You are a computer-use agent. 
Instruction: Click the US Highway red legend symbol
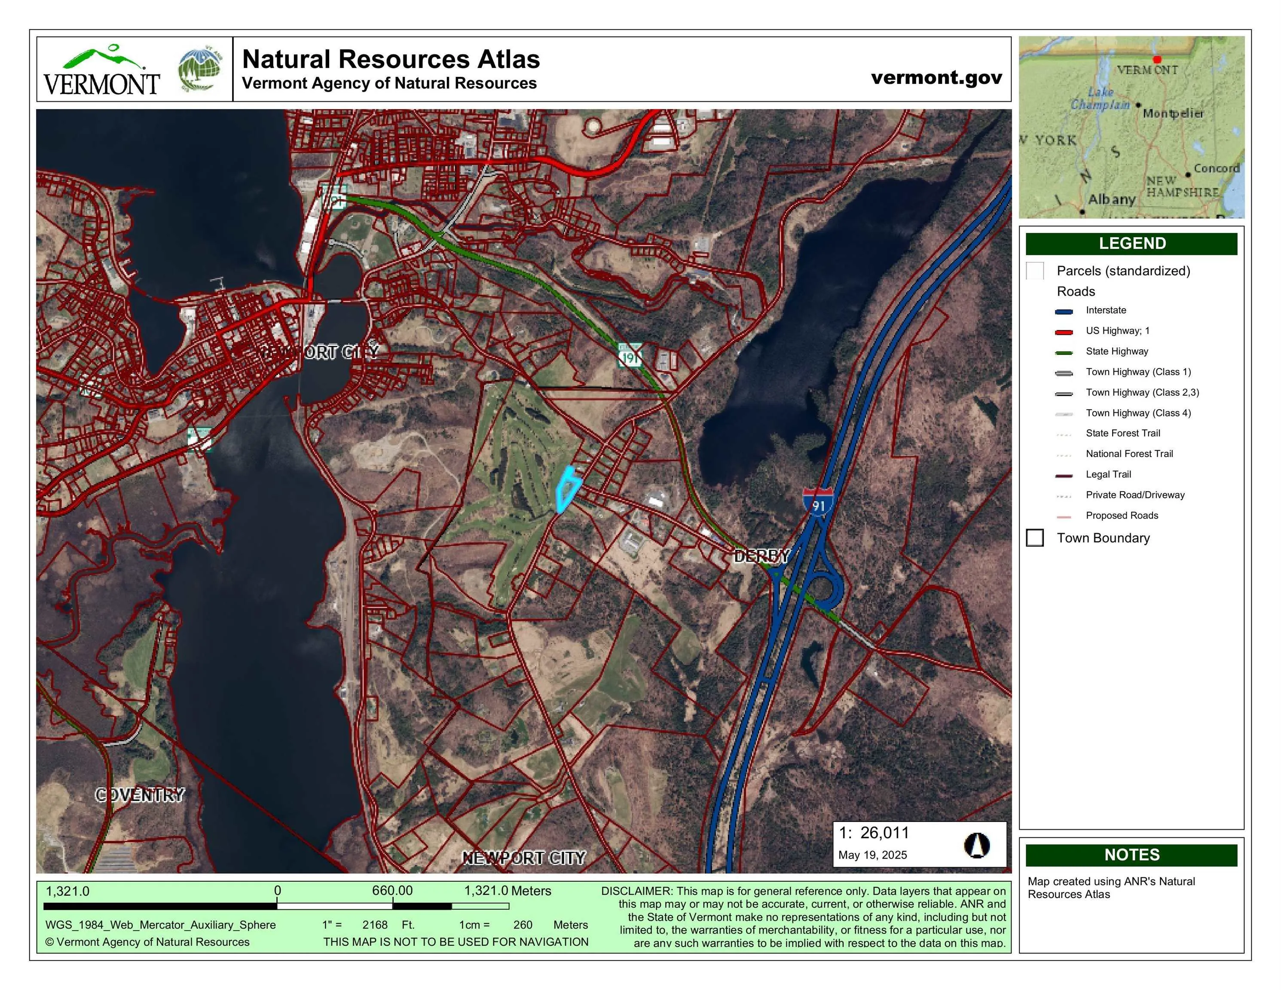tap(1064, 332)
